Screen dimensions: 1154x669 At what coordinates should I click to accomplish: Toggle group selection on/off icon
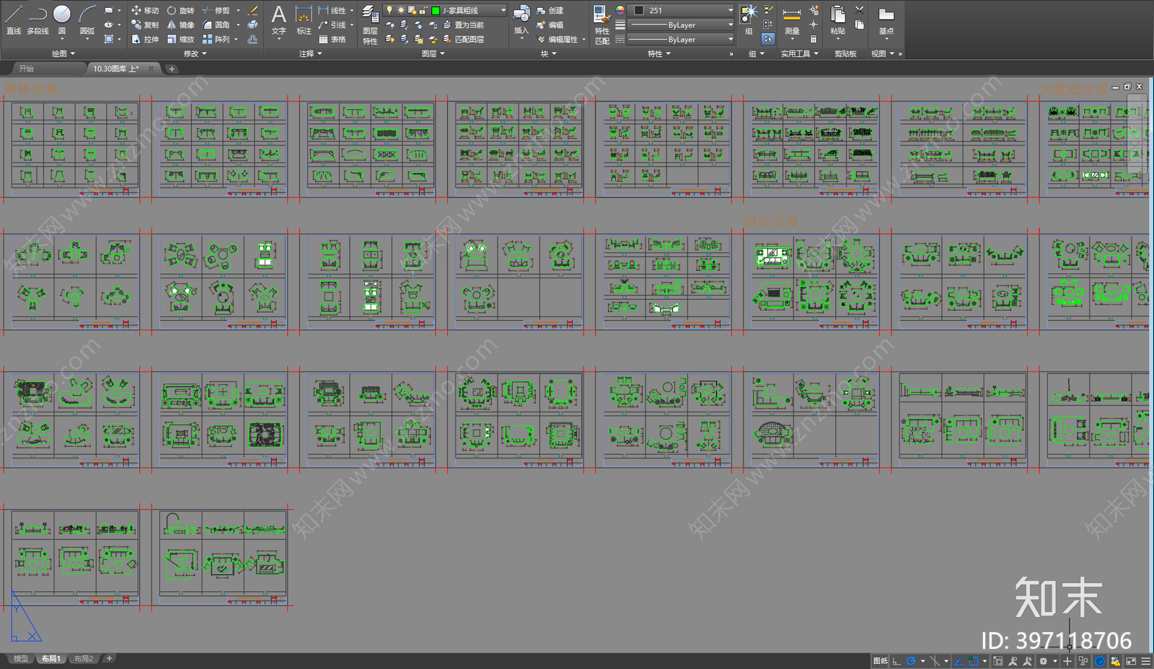pyautogui.click(x=768, y=39)
